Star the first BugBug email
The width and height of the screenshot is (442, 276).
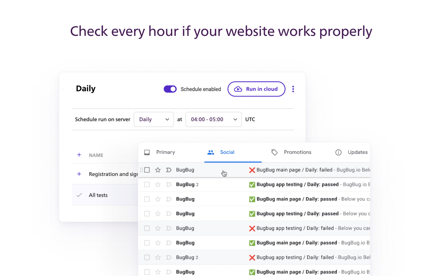pos(158,170)
